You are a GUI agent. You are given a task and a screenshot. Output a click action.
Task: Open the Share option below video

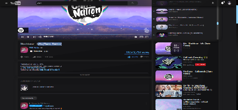tap(37, 57)
